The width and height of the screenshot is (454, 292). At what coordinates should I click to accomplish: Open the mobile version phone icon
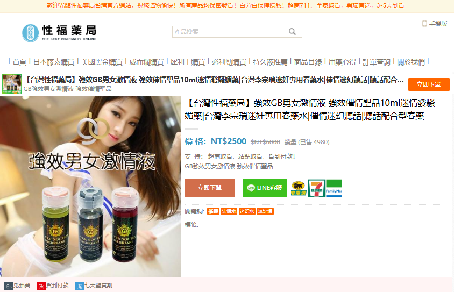pyautogui.click(x=424, y=24)
